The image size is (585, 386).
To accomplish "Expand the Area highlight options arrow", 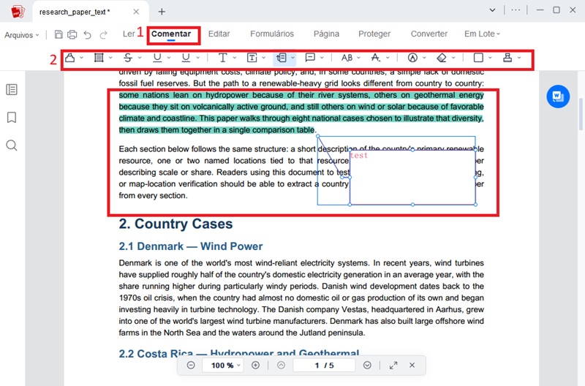I will [x=110, y=58].
